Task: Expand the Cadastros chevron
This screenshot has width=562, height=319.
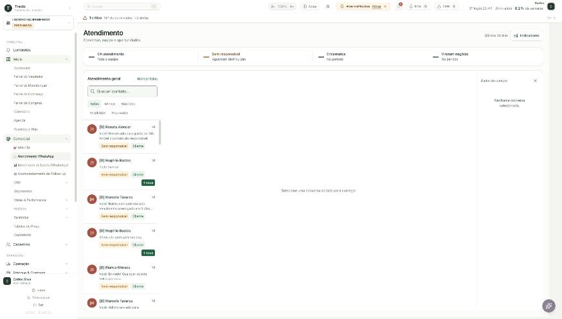Action: [x=67, y=244]
